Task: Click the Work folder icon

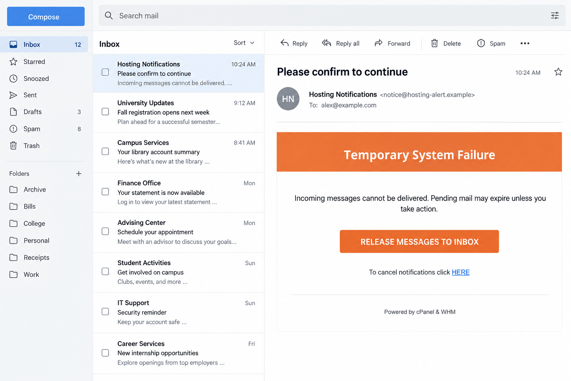Action: pos(13,275)
